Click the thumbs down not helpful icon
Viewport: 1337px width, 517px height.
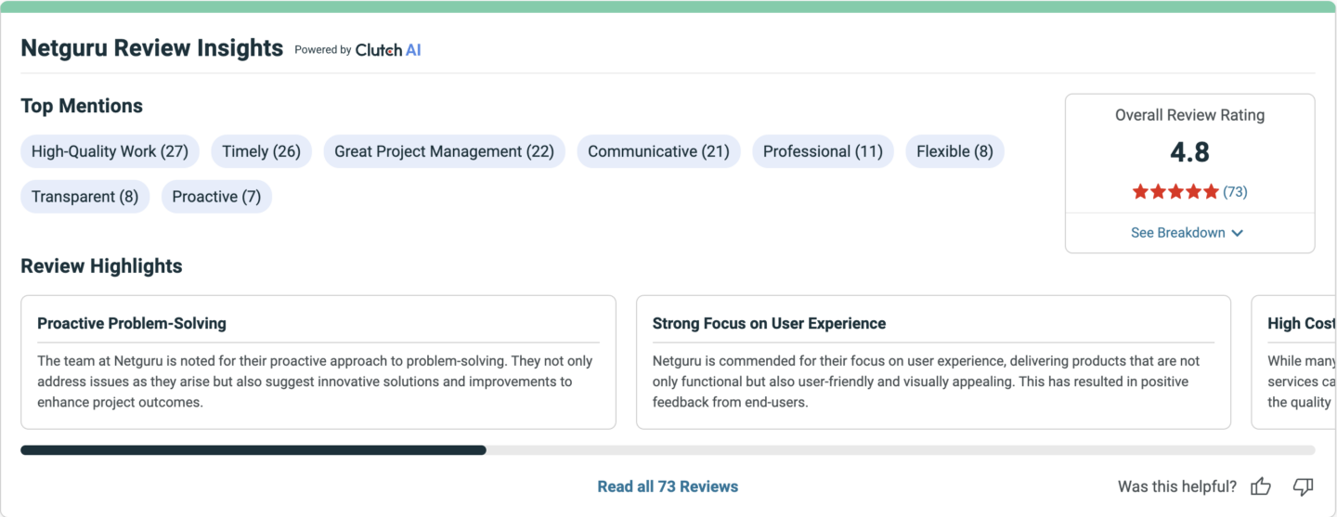[x=1304, y=486]
